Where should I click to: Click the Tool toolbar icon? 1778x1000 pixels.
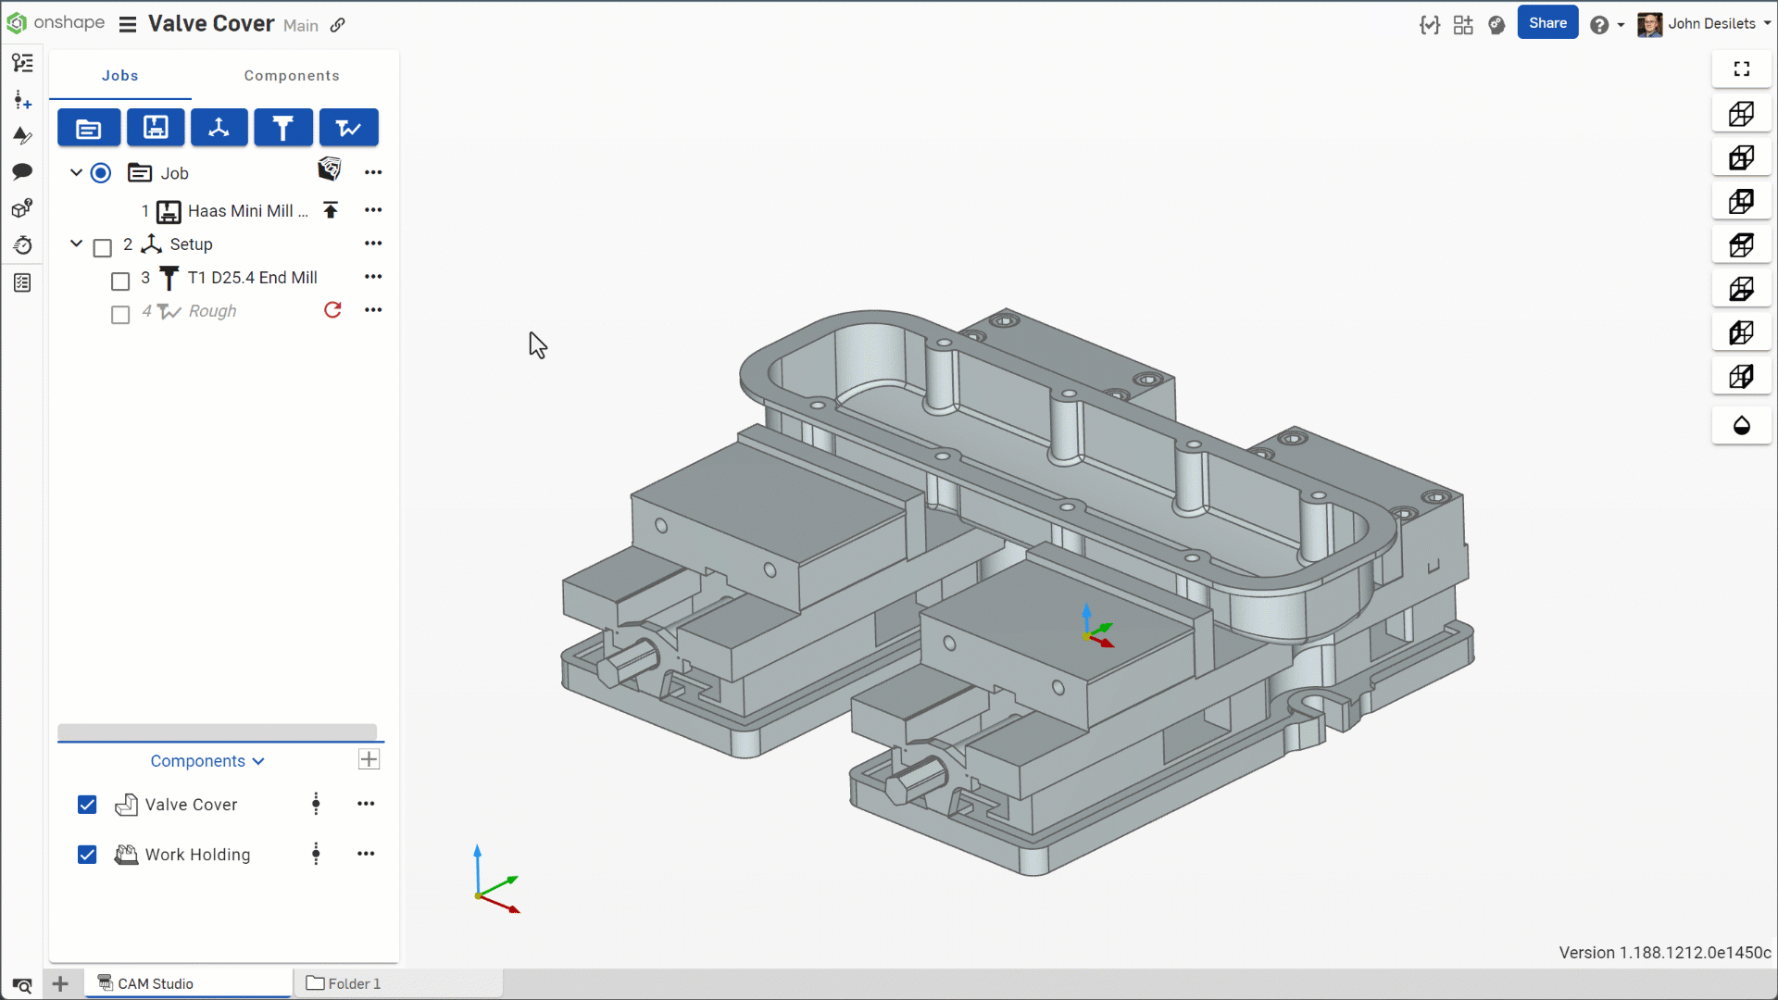coord(282,128)
